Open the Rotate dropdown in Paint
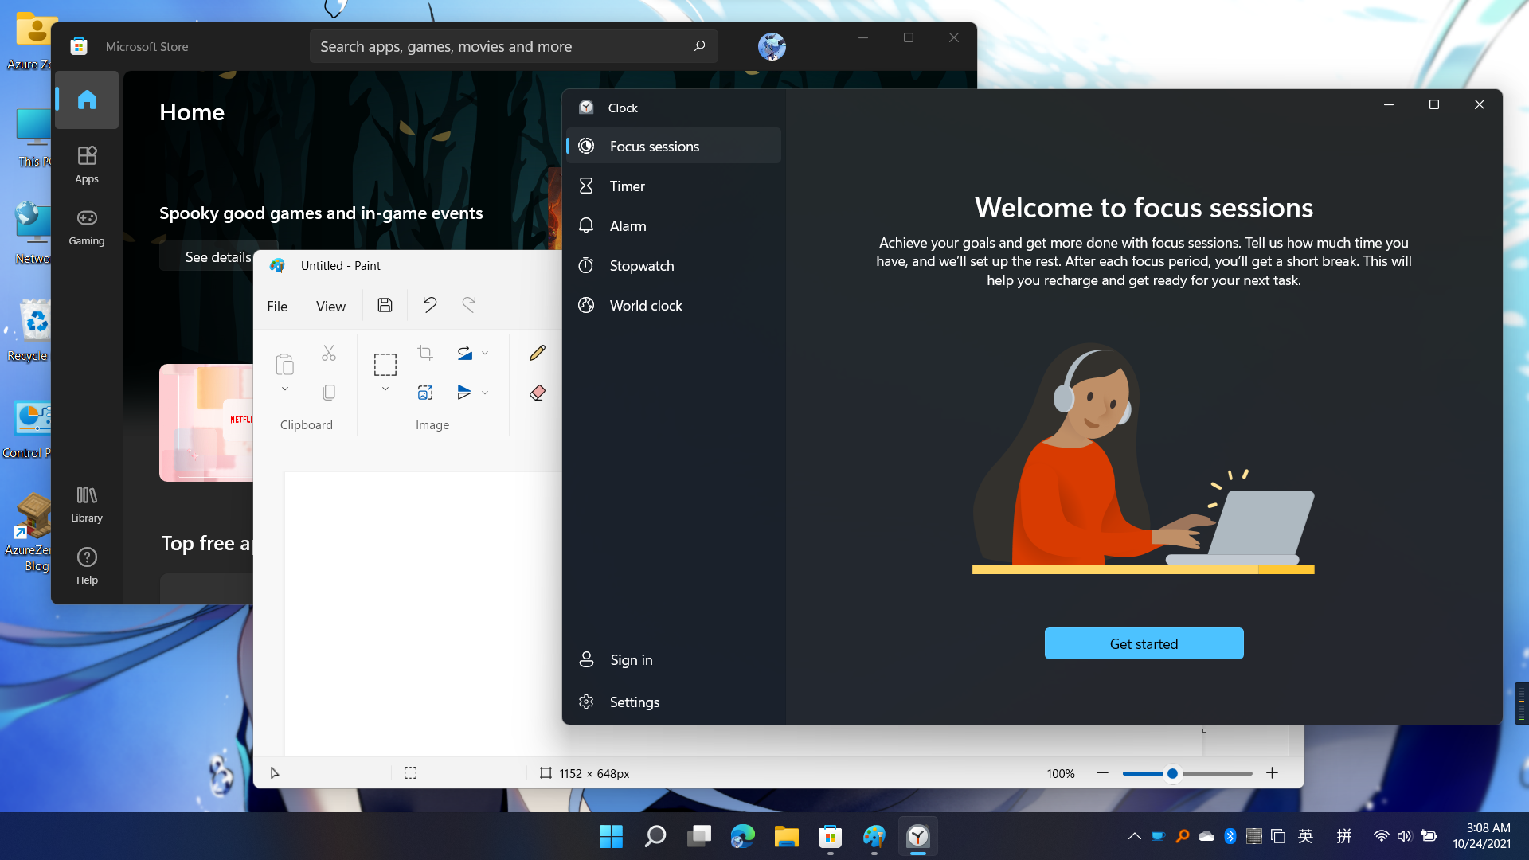The image size is (1529, 860). tap(484, 352)
